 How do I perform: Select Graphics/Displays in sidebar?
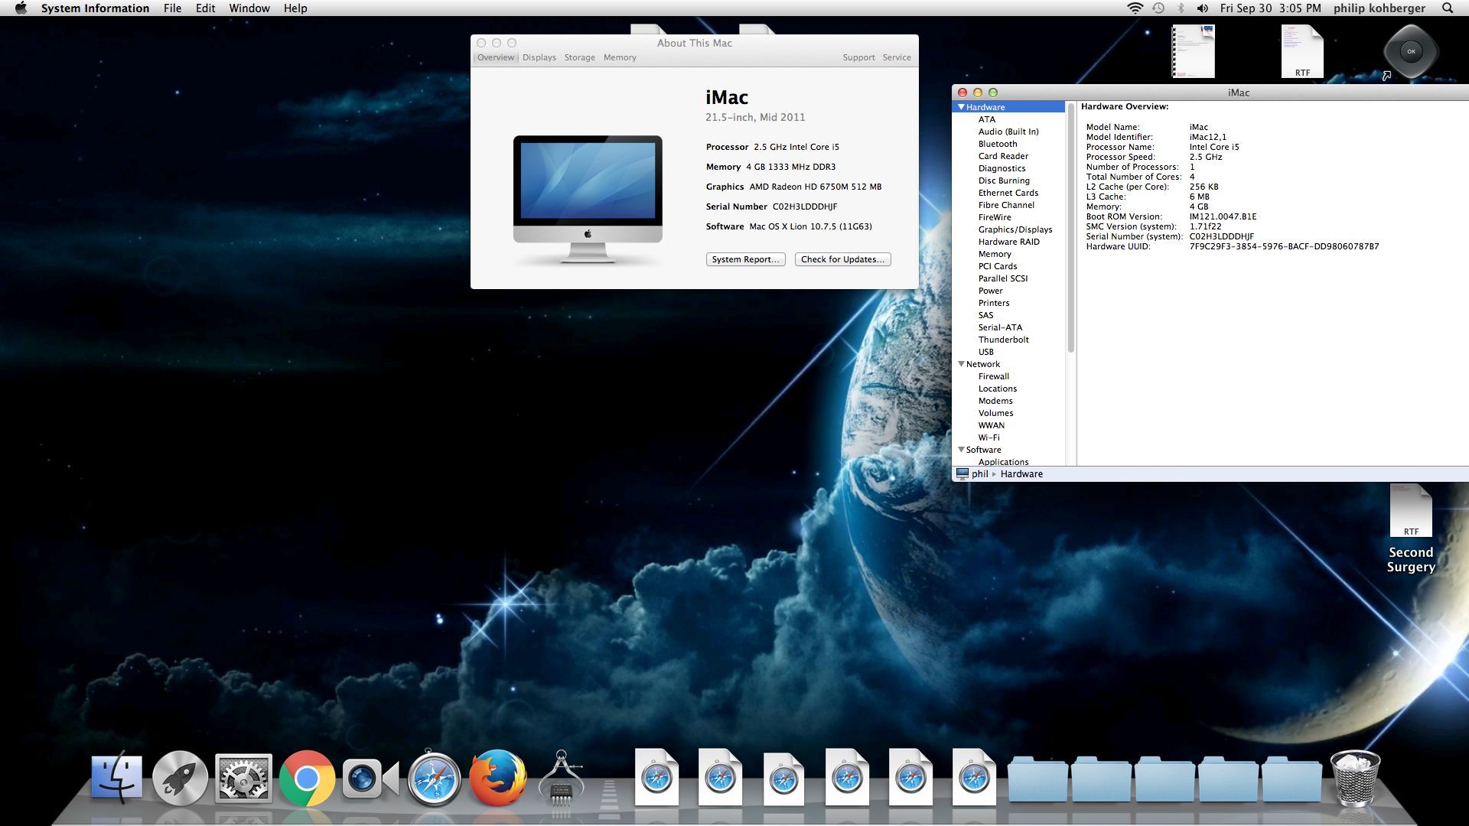[1015, 229]
